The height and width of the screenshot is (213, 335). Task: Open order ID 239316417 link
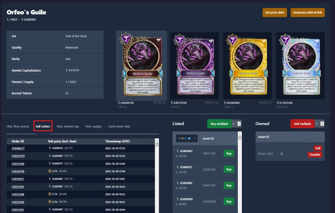(x=18, y=179)
